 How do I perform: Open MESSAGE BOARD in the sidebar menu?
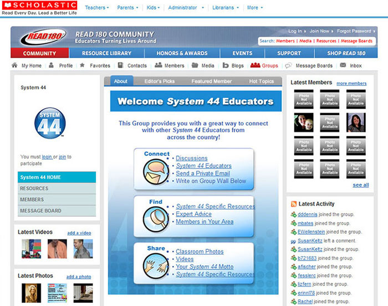pos(57,211)
